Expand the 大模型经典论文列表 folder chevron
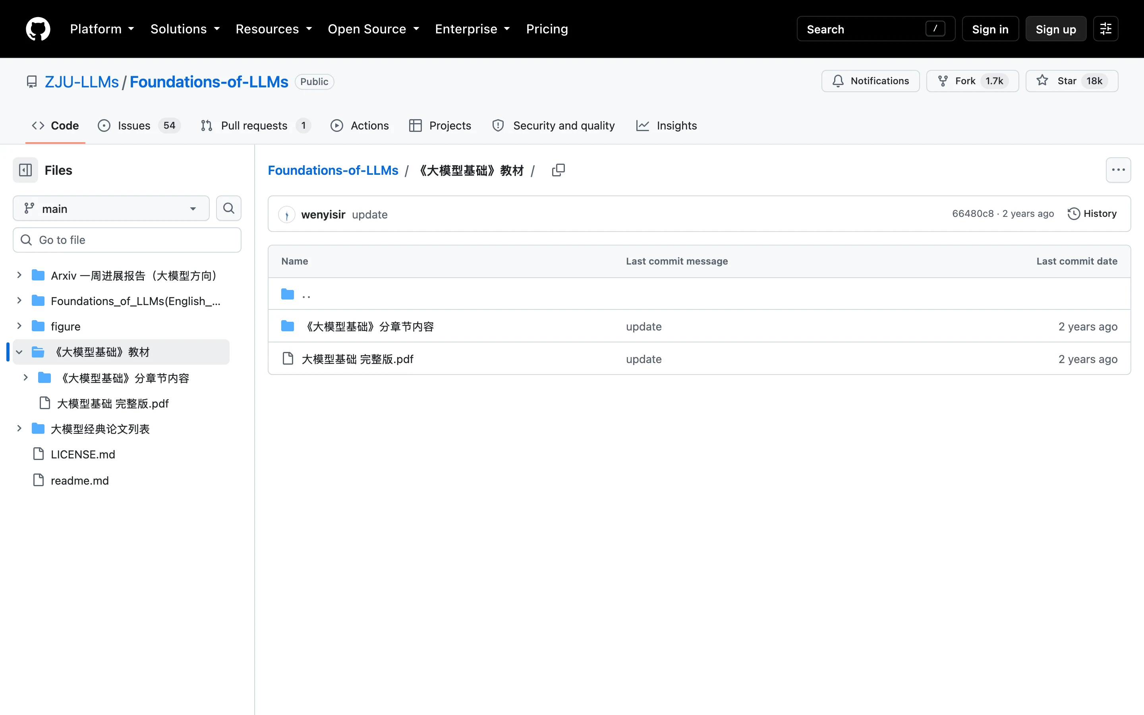 point(19,429)
